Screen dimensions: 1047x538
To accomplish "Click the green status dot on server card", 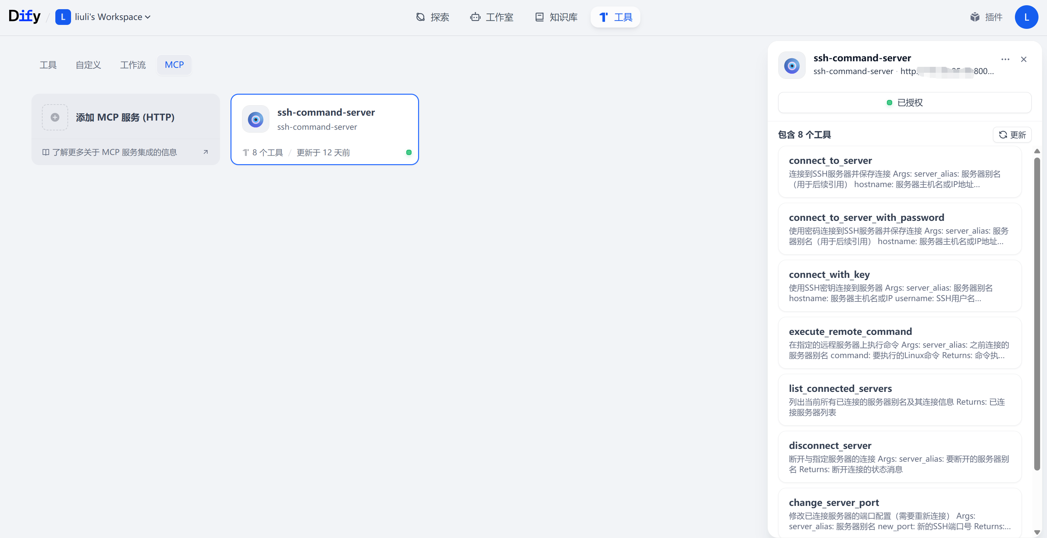I will pos(409,152).
